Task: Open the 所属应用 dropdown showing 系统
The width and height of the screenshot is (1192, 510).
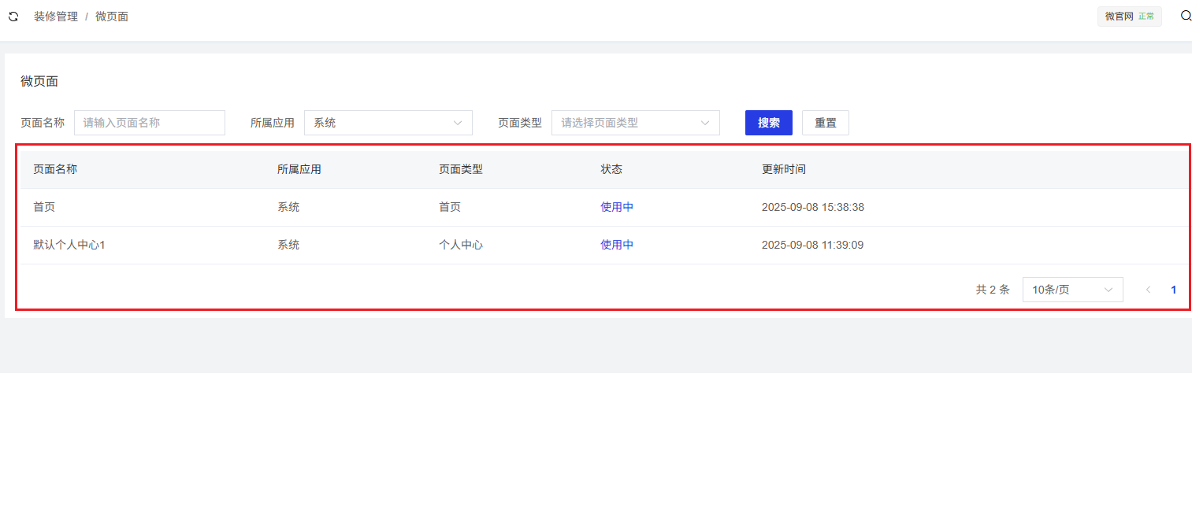Action: coord(388,123)
